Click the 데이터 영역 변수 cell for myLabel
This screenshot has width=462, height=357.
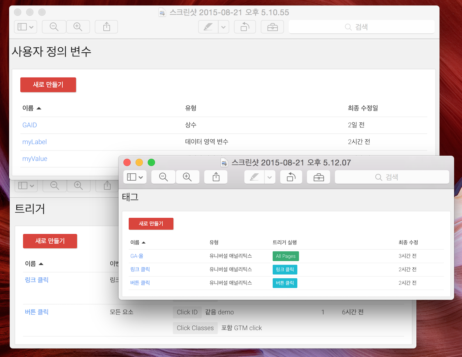click(207, 142)
